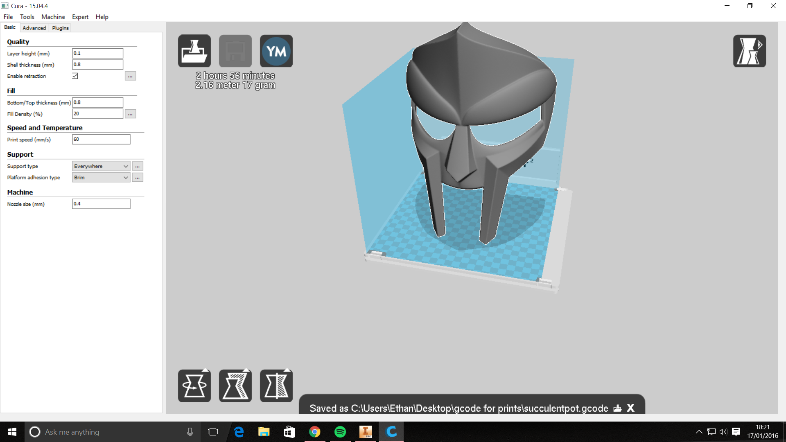
Task: Click the Layer height input field
Action: coord(98,53)
